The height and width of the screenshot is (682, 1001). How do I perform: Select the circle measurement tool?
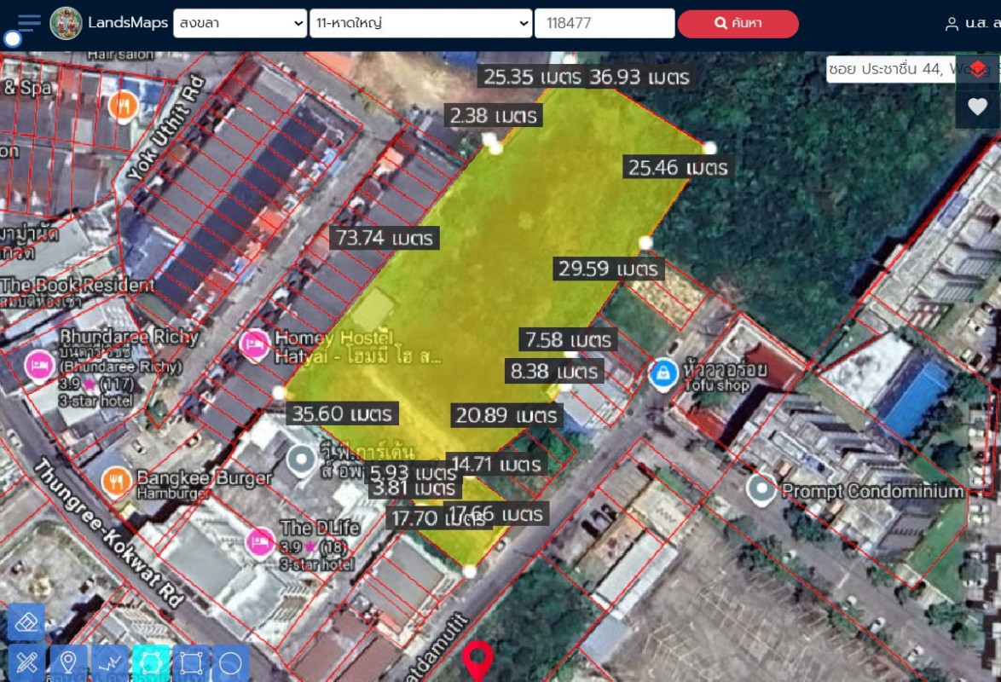tap(229, 662)
